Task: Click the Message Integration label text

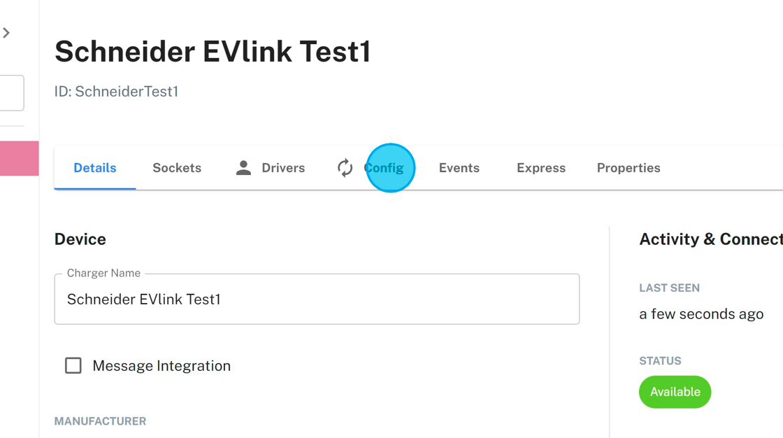Action: (161, 366)
